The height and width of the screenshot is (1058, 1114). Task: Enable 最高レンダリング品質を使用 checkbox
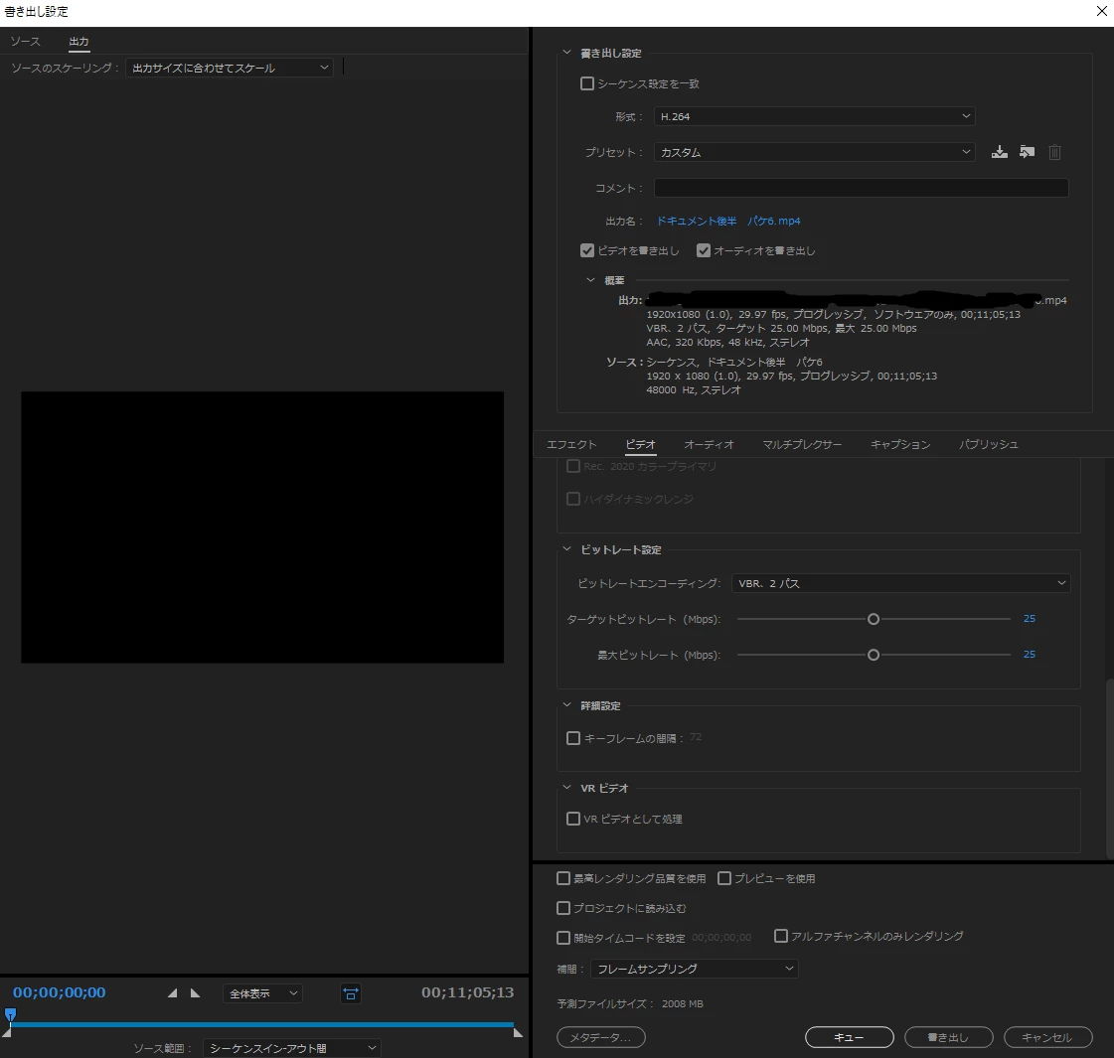click(x=563, y=878)
